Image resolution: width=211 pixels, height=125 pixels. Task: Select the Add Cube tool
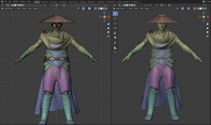(115, 53)
